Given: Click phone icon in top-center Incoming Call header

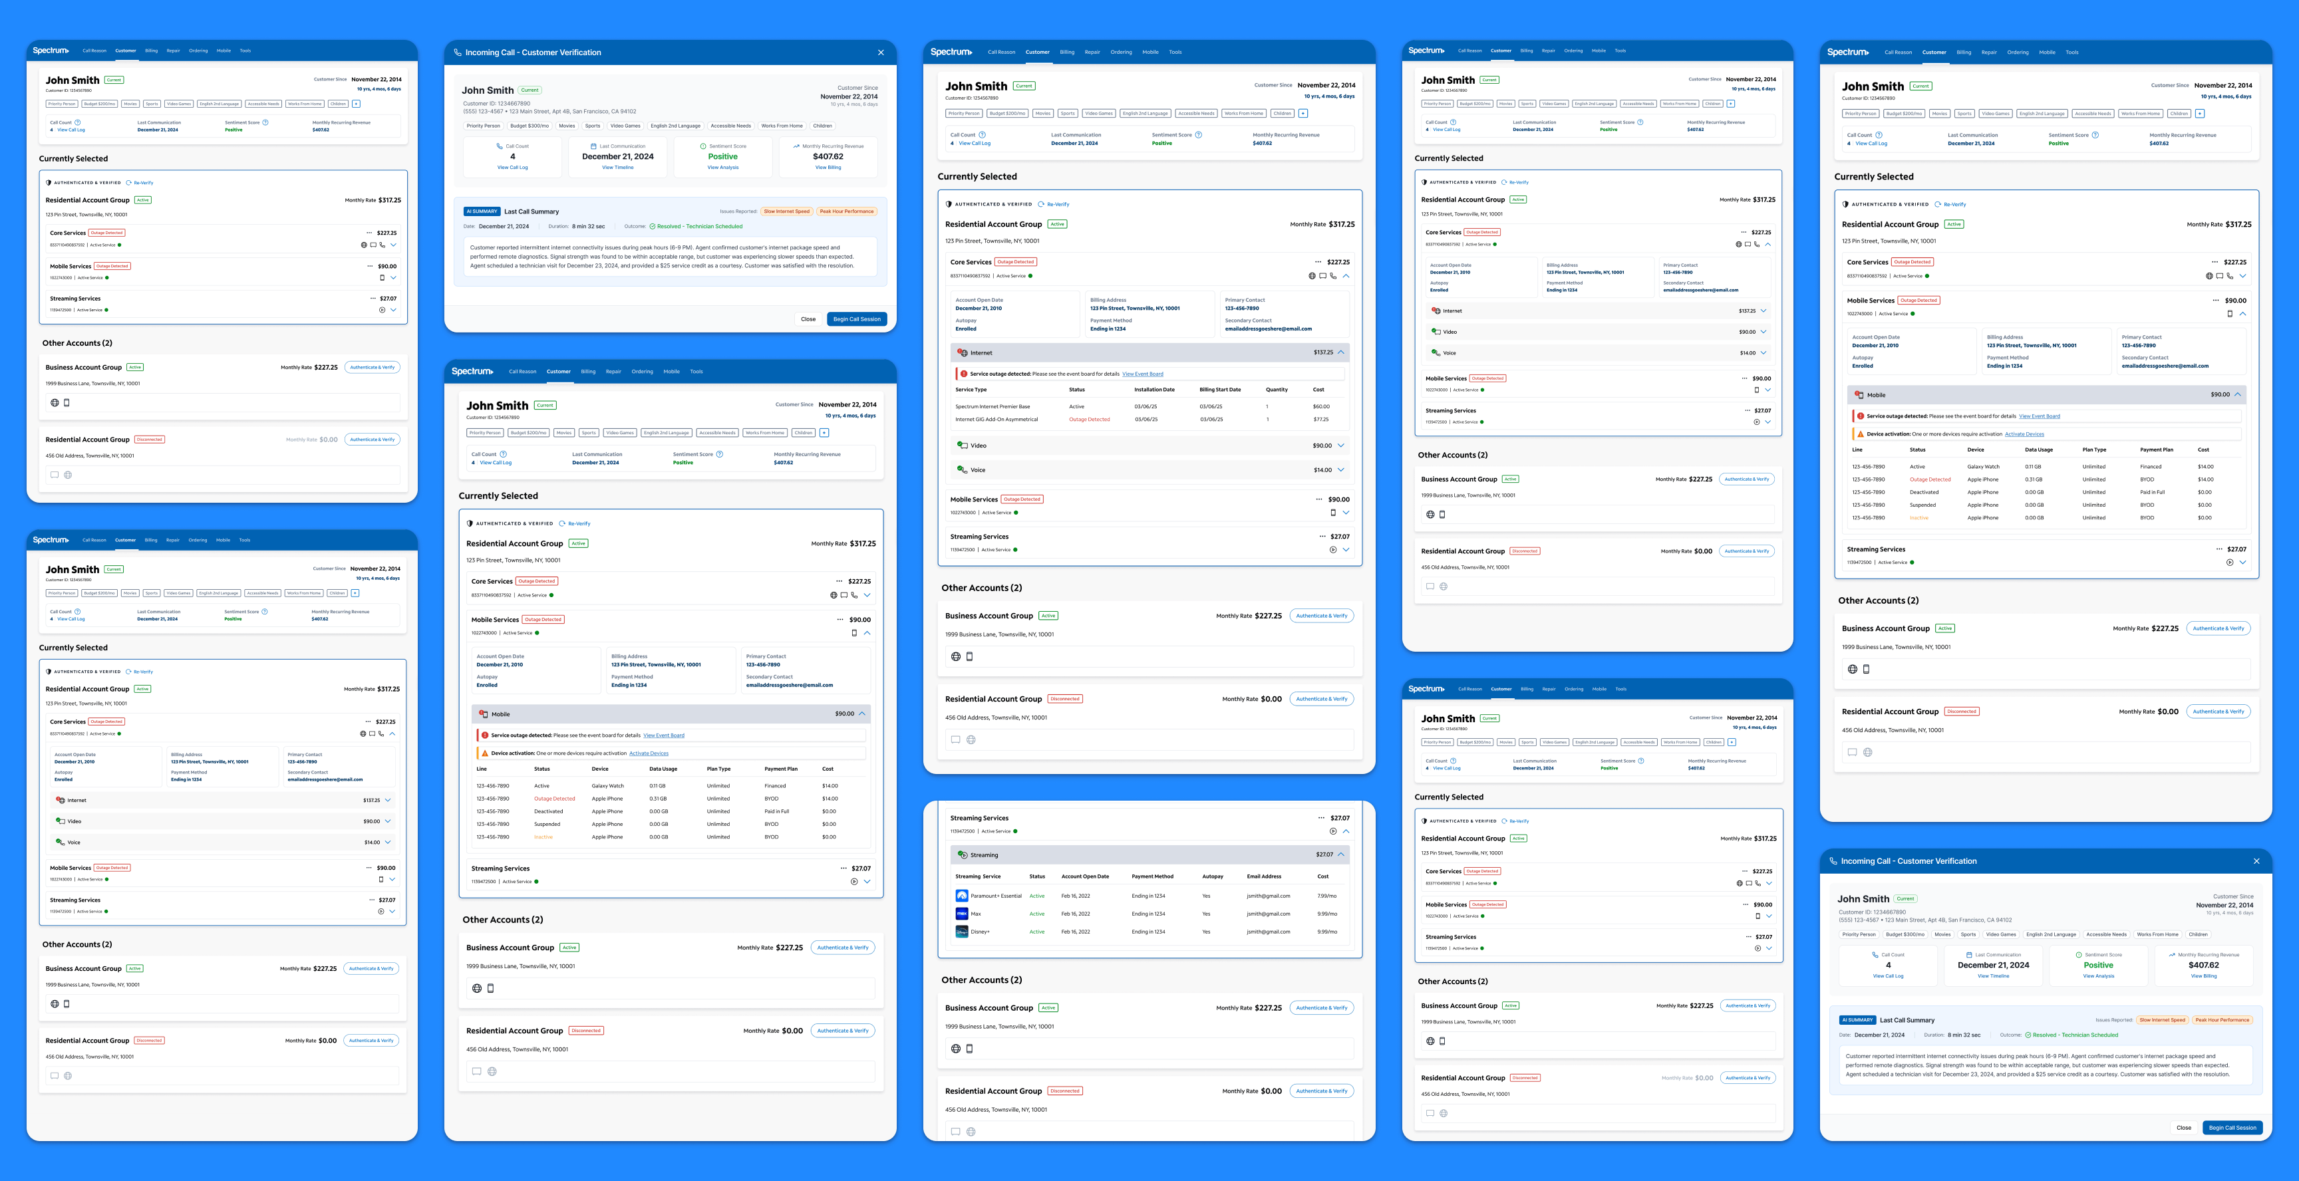Looking at the screenshot, I should [458, 53].
